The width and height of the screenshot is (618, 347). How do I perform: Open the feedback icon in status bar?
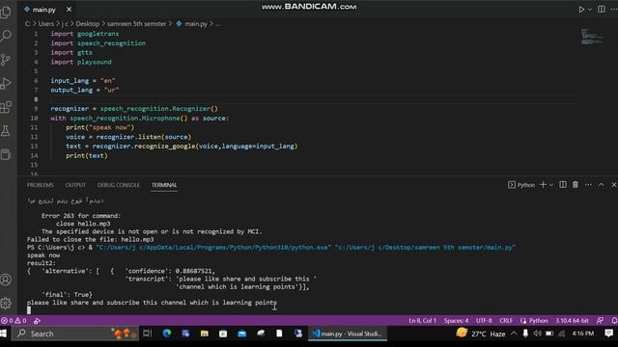pos(600,321)
